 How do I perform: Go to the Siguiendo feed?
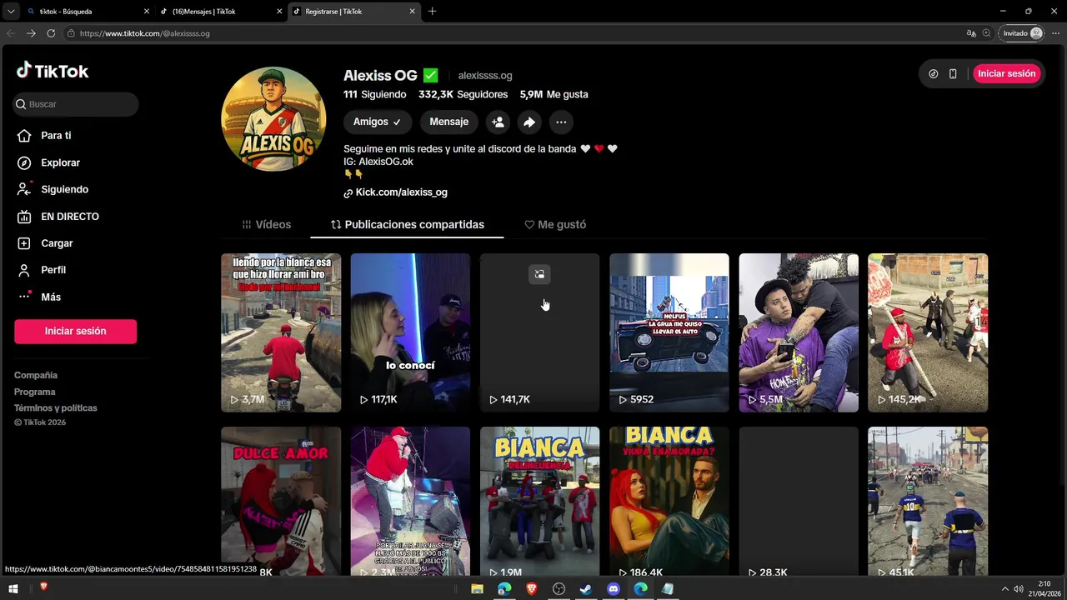53,189
